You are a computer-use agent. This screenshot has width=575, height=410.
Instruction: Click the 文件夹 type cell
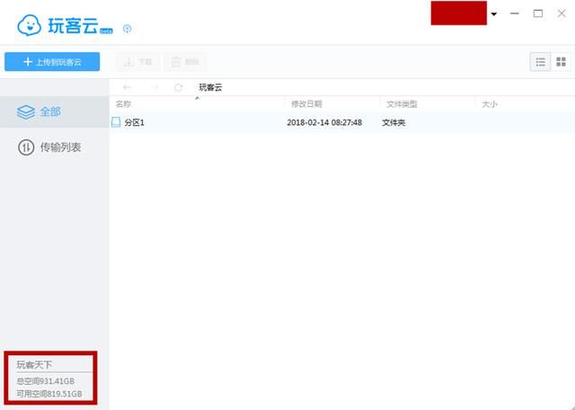tap(394, 122)
